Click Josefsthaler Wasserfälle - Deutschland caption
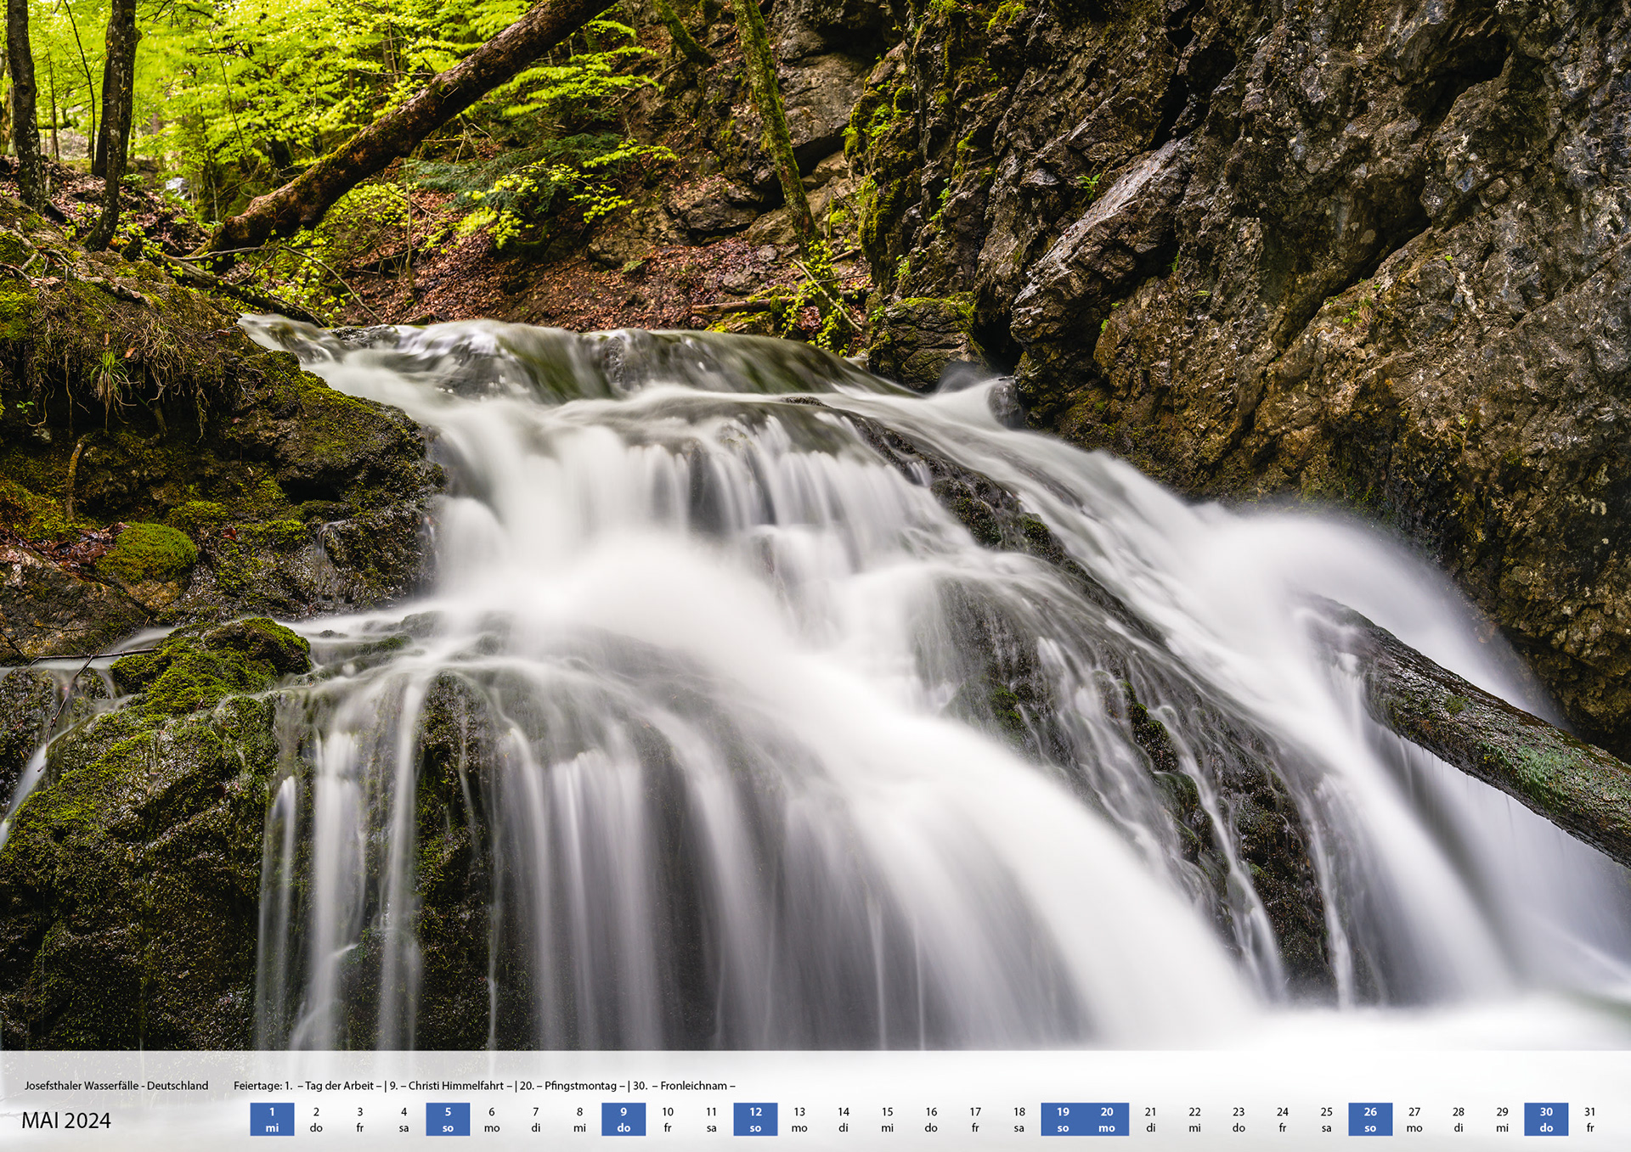The image size is (1631, 1152). coord(116,1086)
